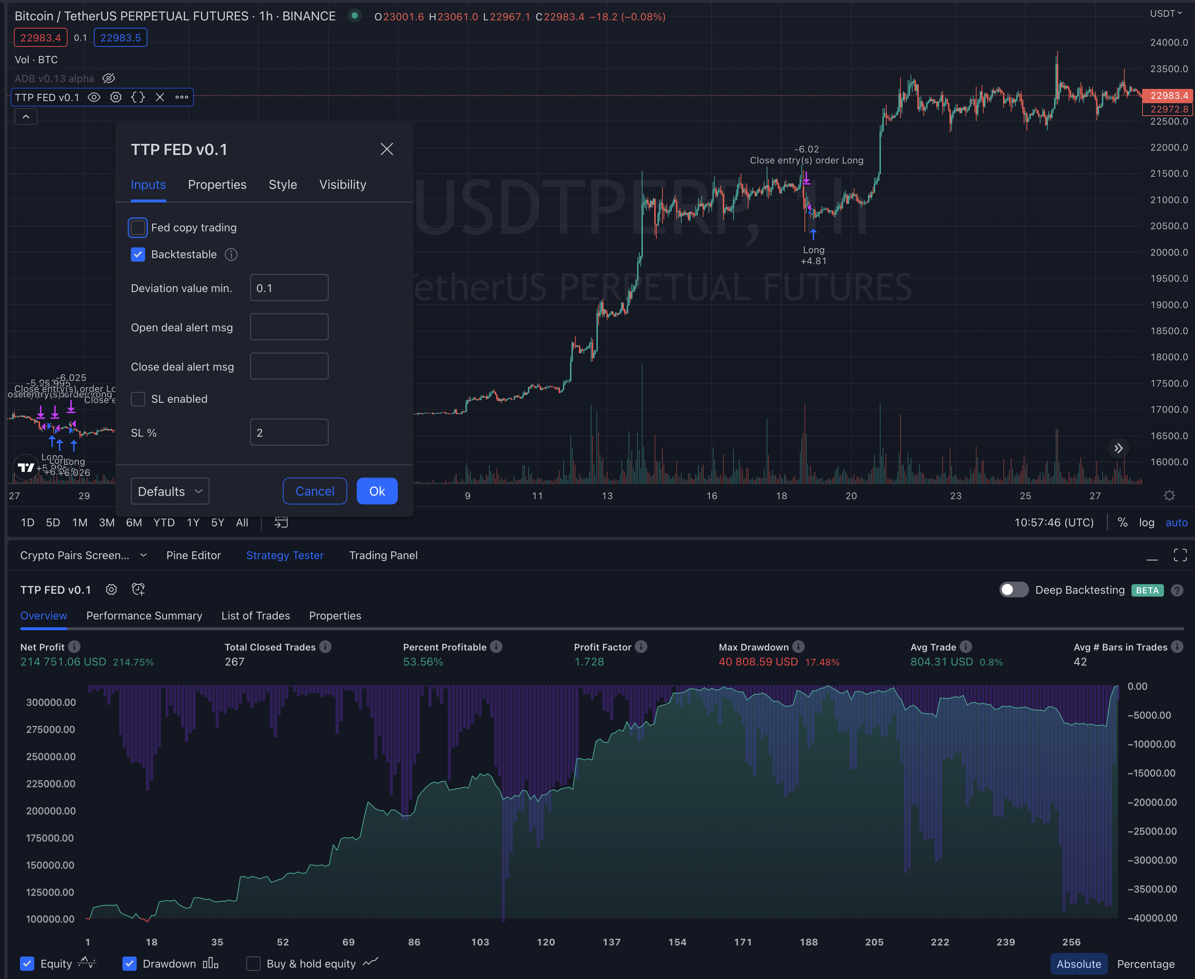1195x979 pixels.
Task: Select the YTD time range
Action: 164,523
